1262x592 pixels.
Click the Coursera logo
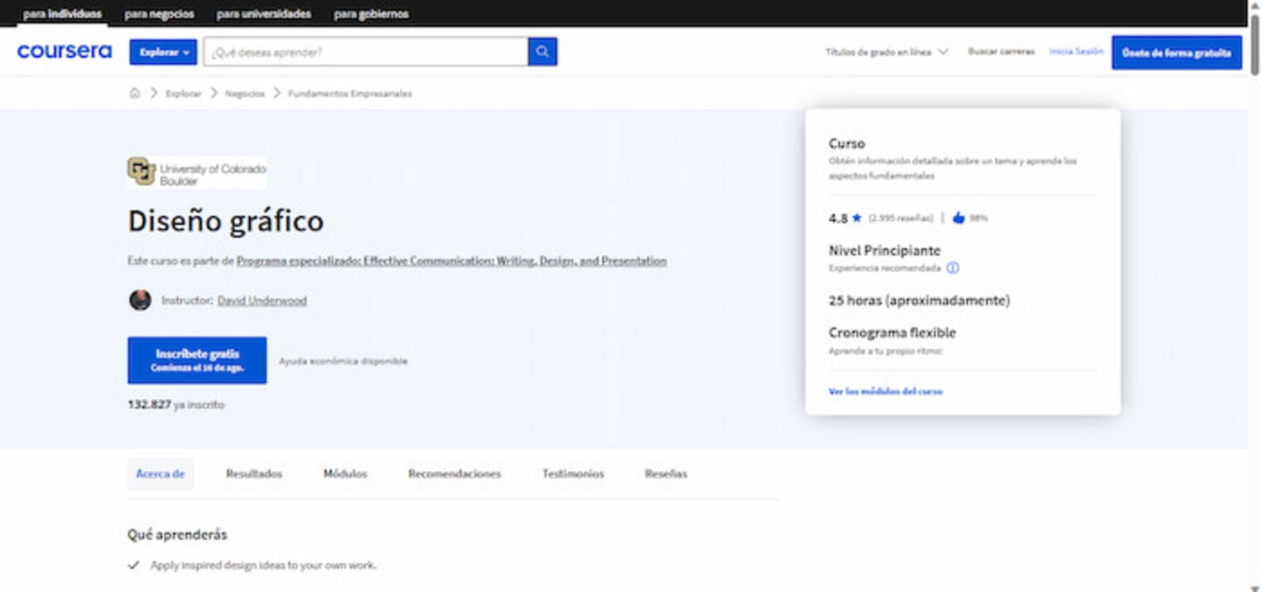[65, 51]
